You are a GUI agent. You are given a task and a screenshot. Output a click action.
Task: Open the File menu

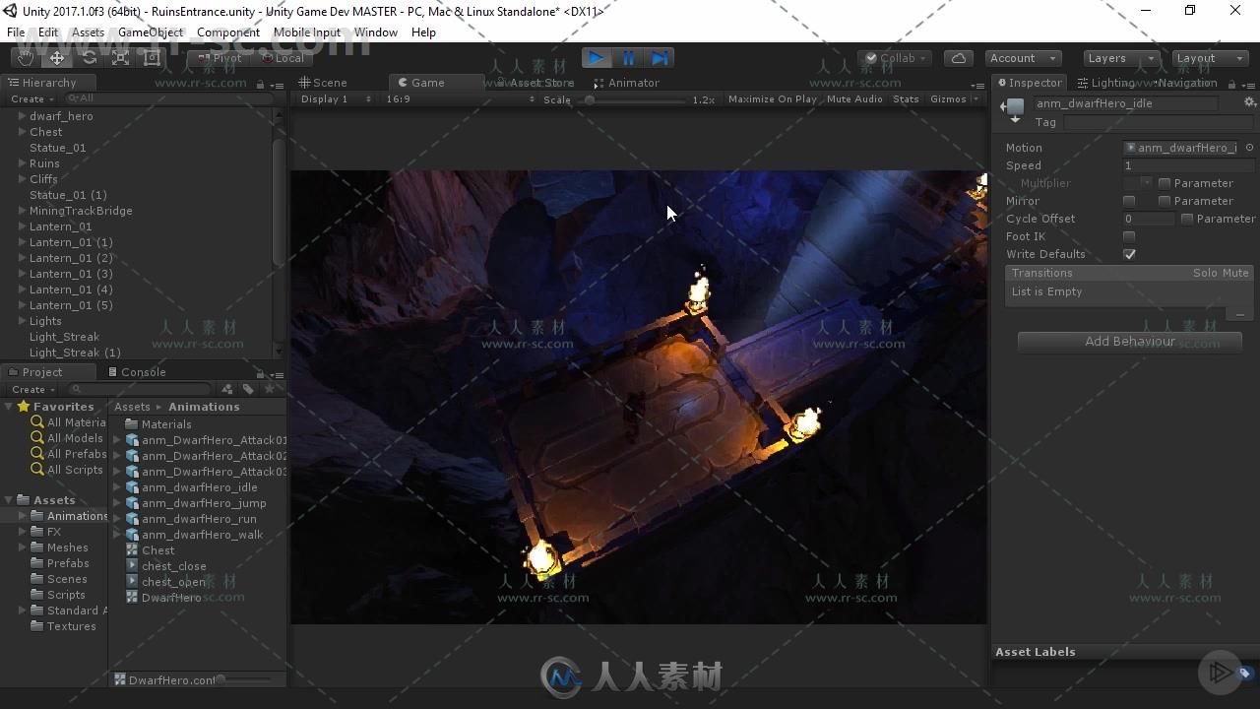(16, 32)
